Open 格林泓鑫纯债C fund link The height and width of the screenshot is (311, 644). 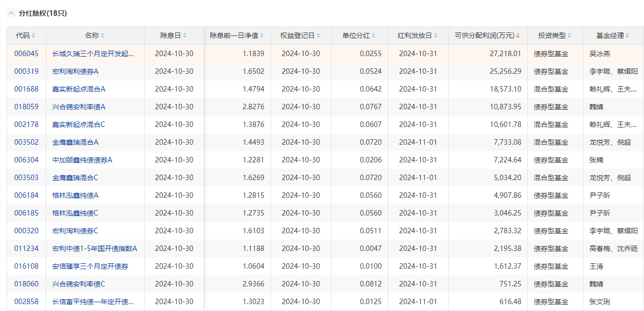point(75,213)
